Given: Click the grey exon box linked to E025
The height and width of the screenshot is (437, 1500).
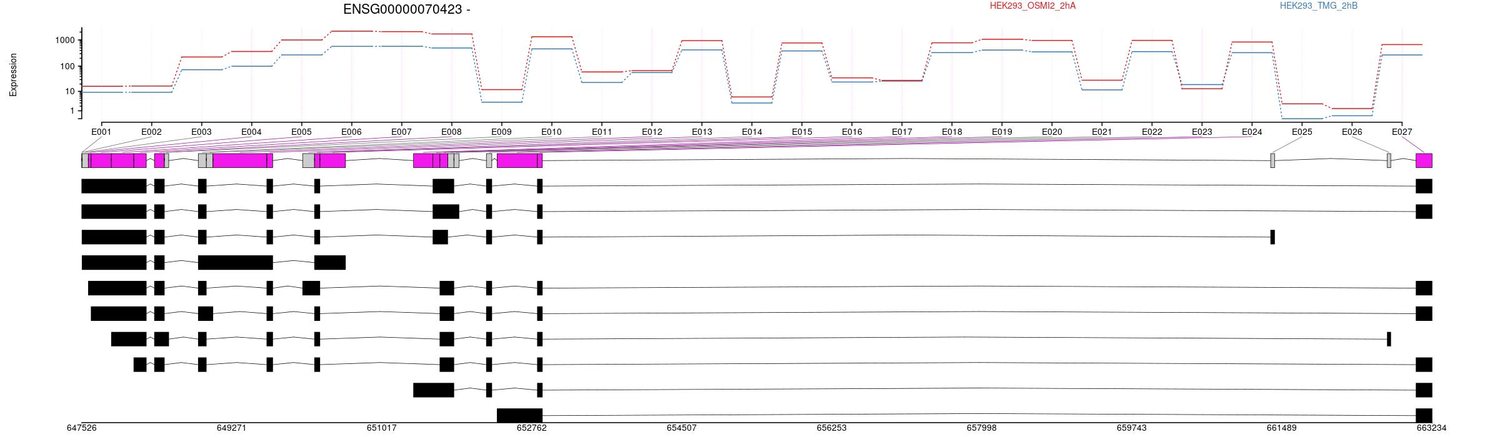Looking at the screenshot, I should [x=1272, y=160].
